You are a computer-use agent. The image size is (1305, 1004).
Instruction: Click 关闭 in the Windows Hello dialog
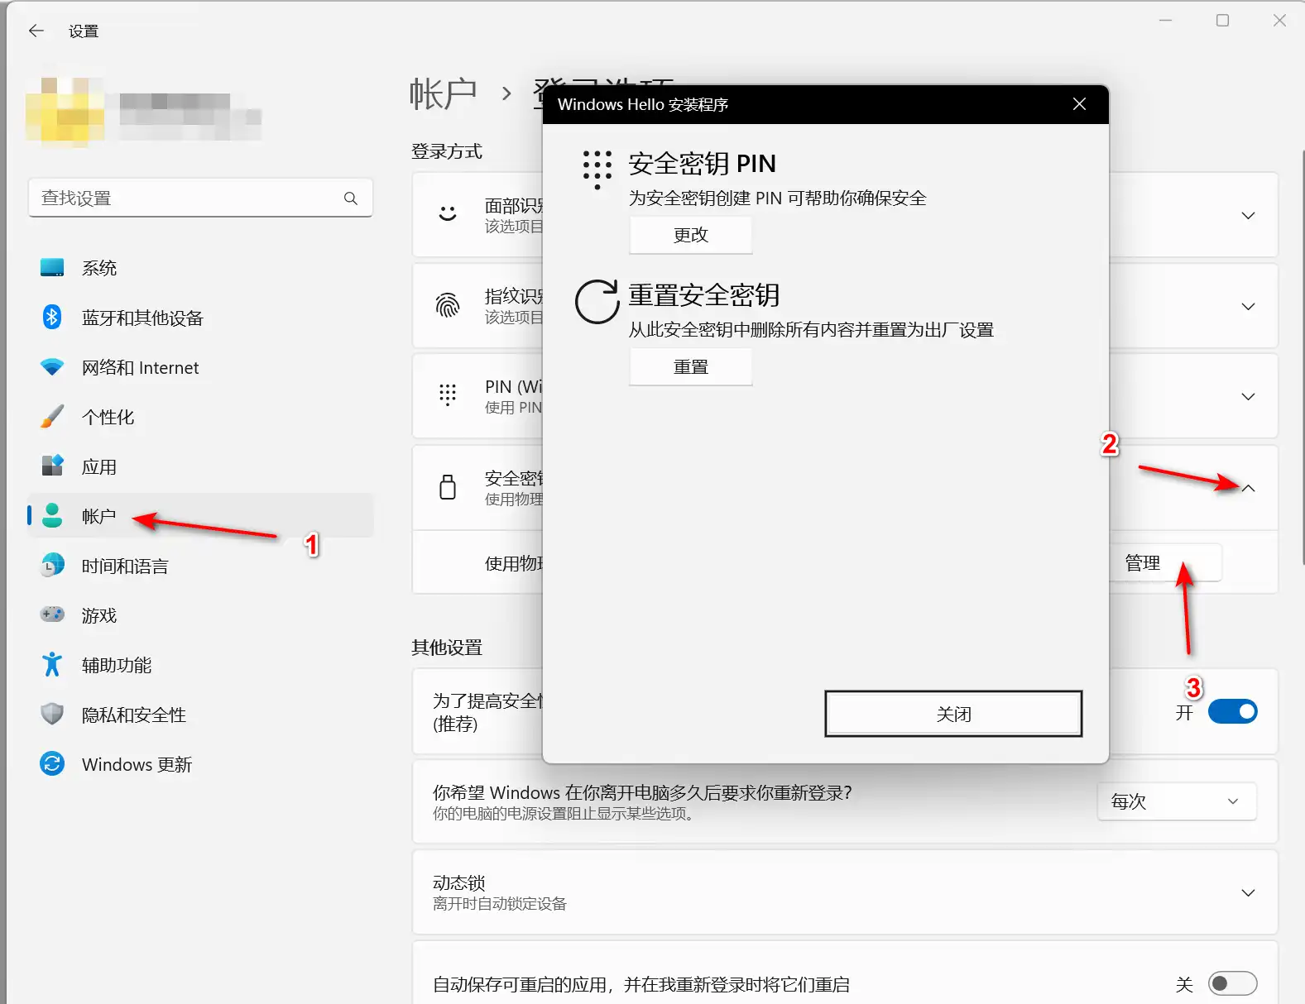point(953,714)
